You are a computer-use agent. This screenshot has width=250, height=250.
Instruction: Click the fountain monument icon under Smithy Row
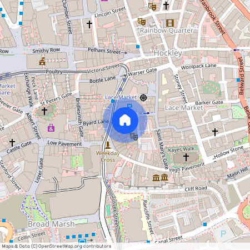click(42, 61)
